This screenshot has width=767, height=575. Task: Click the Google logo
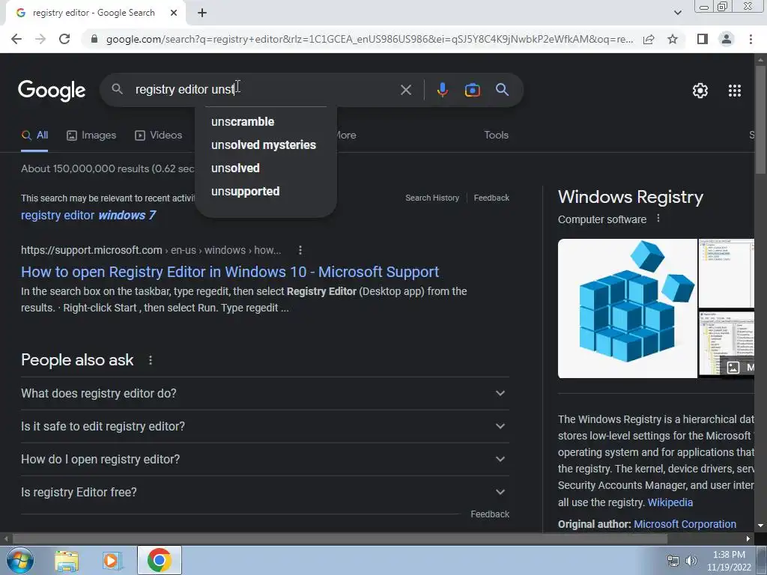(52, 91)
